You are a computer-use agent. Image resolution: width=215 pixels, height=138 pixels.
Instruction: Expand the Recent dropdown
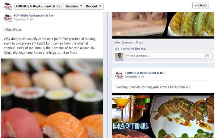point(94,6)
